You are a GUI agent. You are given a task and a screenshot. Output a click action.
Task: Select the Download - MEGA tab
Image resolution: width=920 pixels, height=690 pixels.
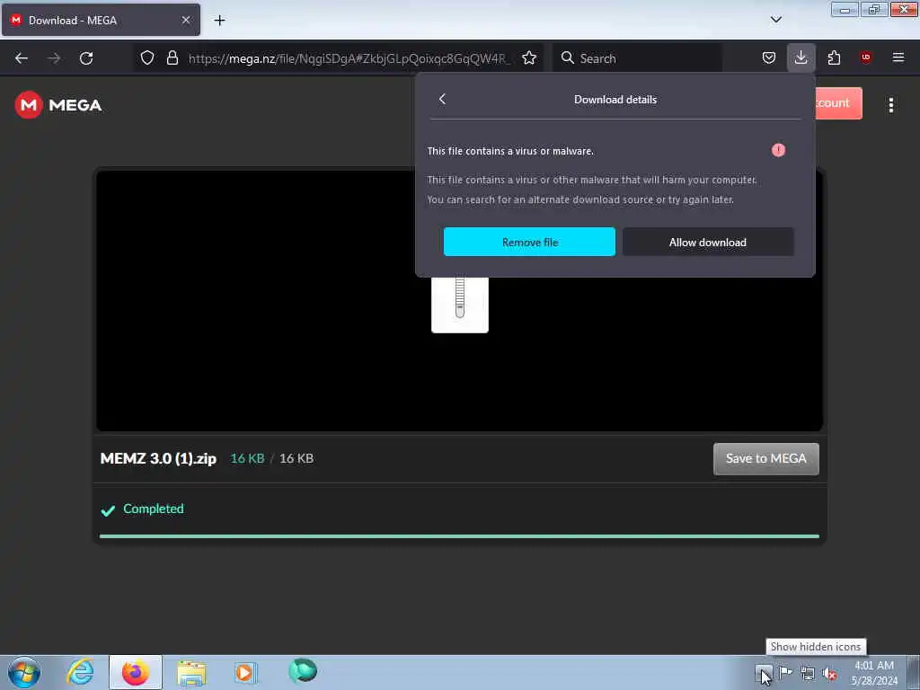coord(101,20)
